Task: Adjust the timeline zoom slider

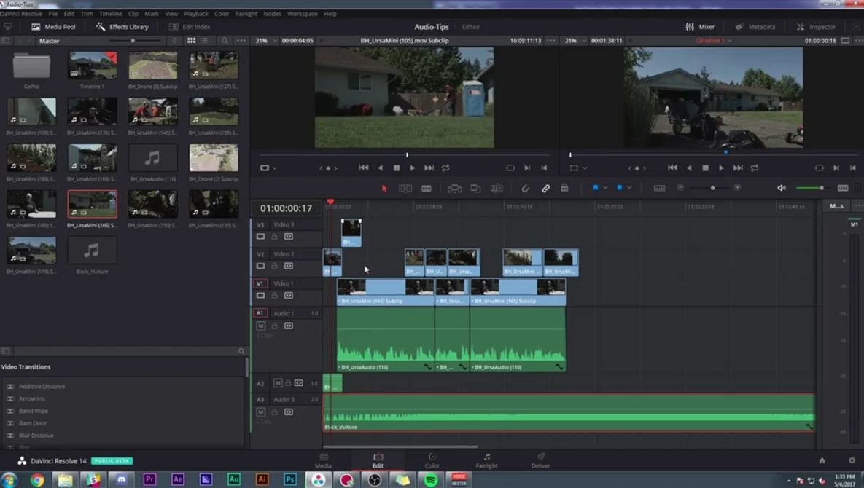Action: point(712,188)
